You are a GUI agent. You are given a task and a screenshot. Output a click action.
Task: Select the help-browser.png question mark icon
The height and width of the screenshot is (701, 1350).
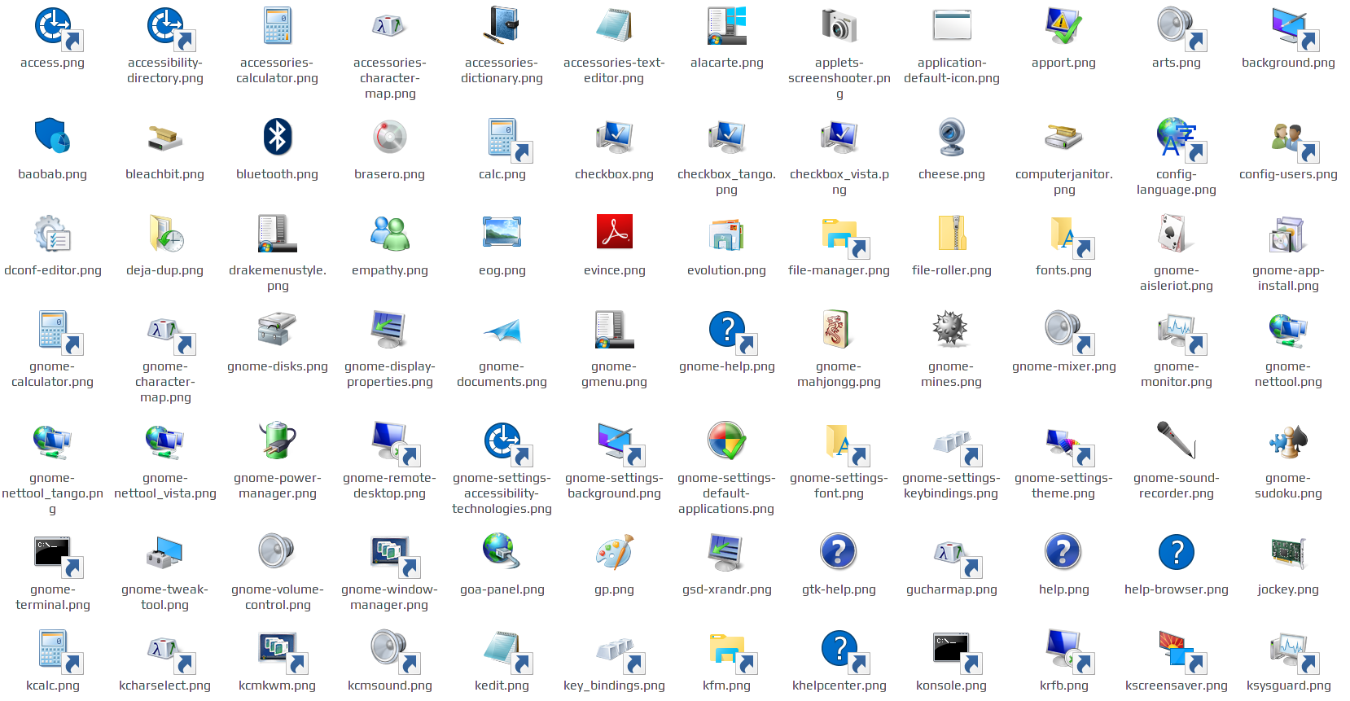pos(1177,552)
